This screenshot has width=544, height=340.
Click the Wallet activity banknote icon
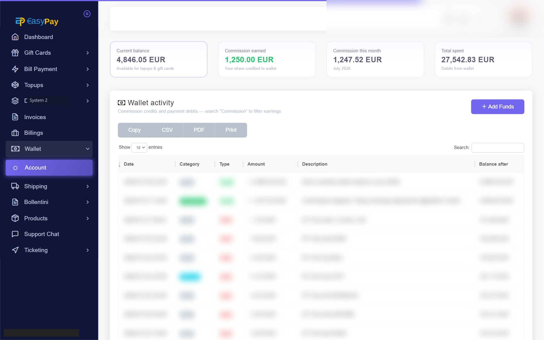121,103
